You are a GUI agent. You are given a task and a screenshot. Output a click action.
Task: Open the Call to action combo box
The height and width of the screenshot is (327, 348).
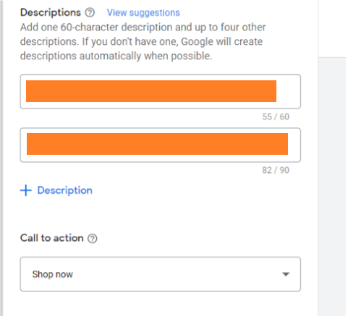(x=161, y=274)
